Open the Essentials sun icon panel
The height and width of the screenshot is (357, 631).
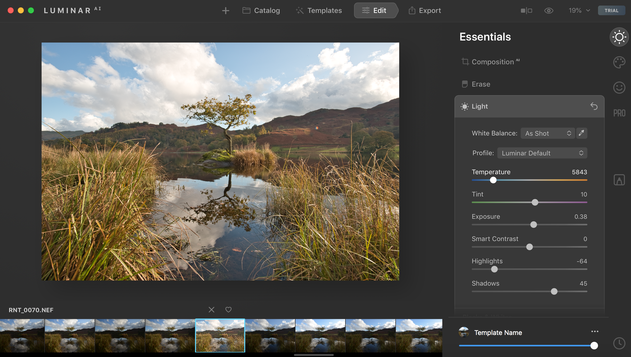pos(619,37)
